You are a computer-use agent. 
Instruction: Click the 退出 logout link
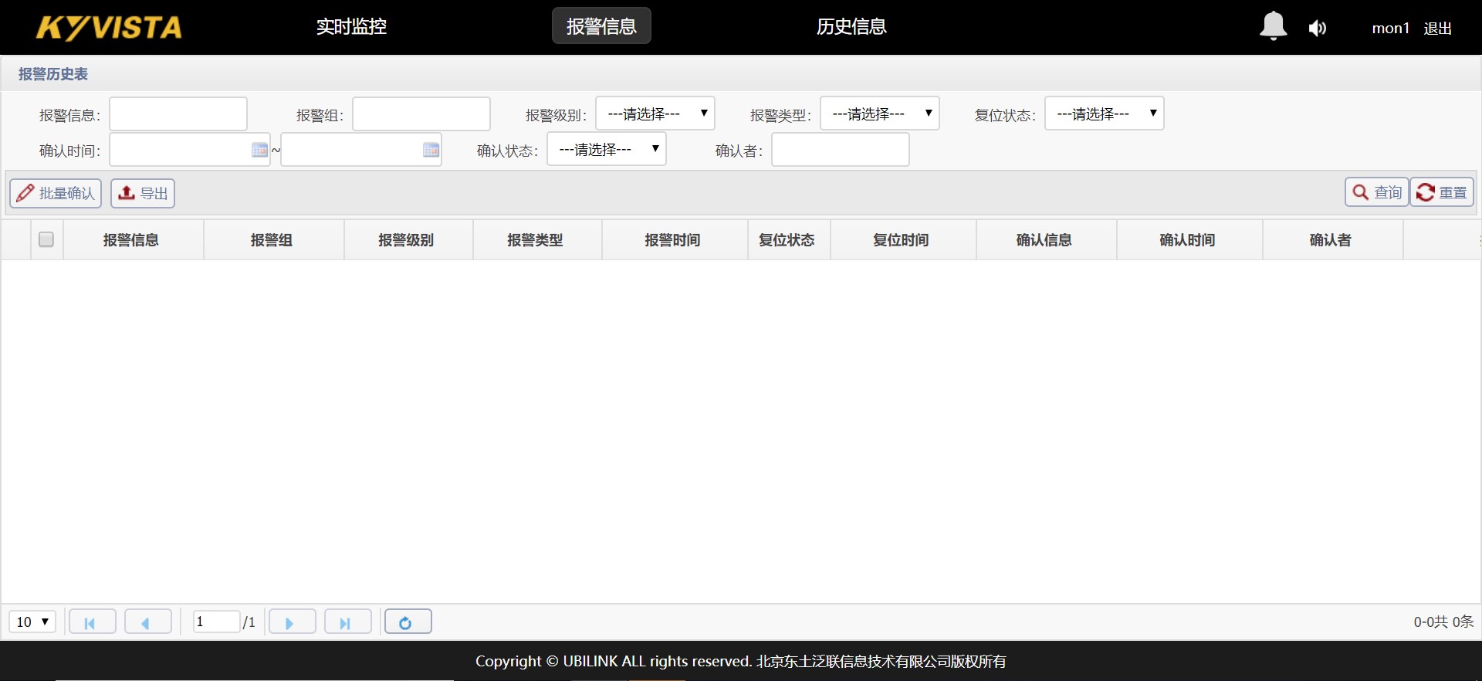[x=1437, y=29]
